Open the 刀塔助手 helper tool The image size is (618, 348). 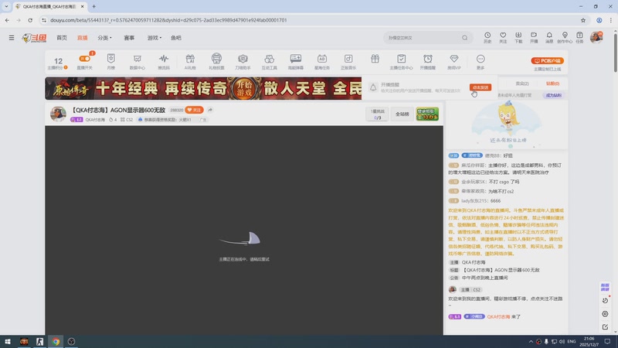(243, 62)
